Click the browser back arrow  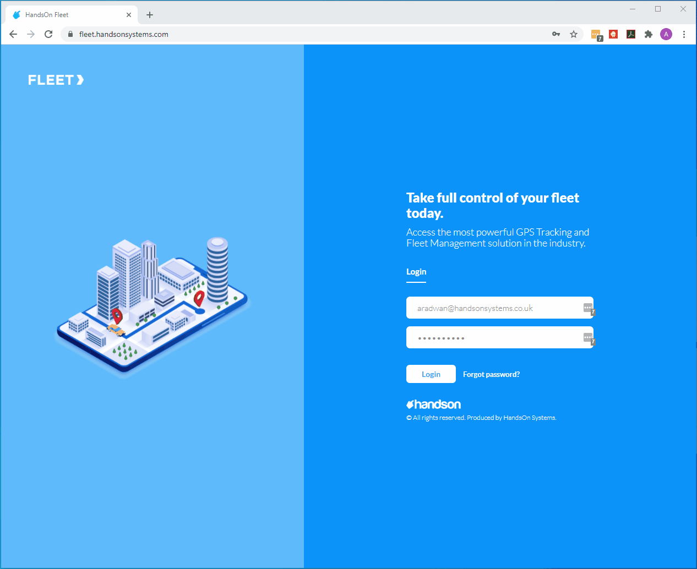coord(13,34)
